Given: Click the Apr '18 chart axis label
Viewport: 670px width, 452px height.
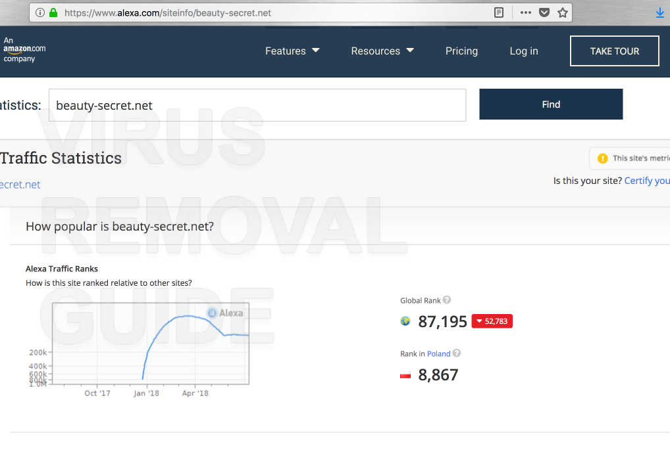Looking at the screenshot, I should click(x=195, y=393).
